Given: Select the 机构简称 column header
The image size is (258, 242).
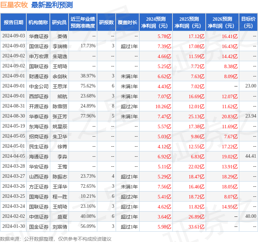Looking at the screenshot, I should (38, 22).
